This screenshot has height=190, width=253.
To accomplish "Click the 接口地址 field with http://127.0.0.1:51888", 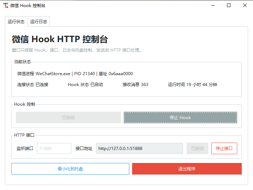I will coord(139,149).
